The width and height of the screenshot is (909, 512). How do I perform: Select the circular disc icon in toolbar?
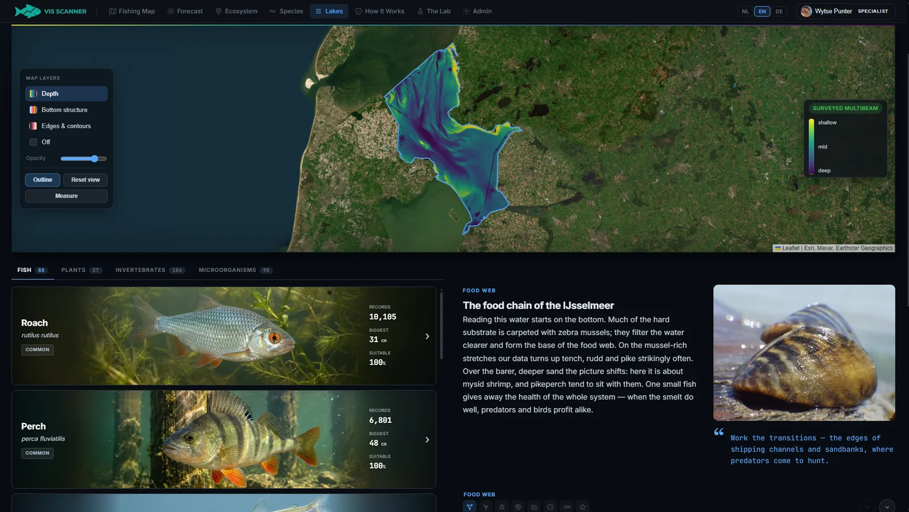[x=518, y=507]
